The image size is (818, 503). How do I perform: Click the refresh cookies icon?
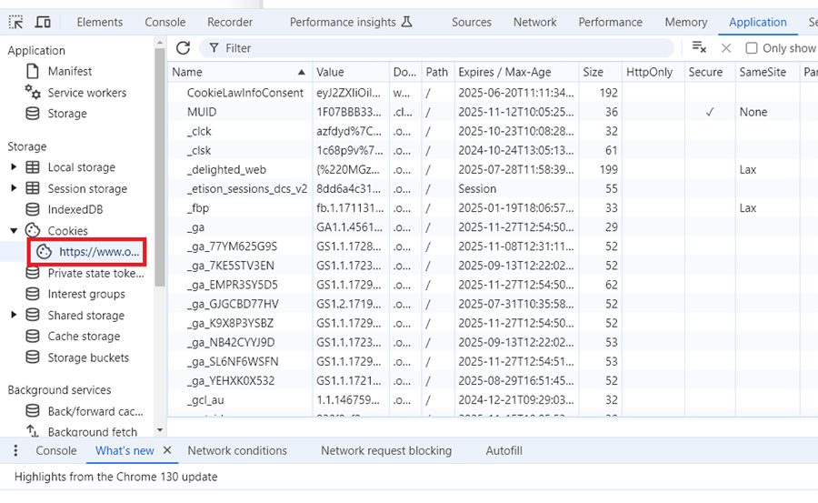point(183,48)
